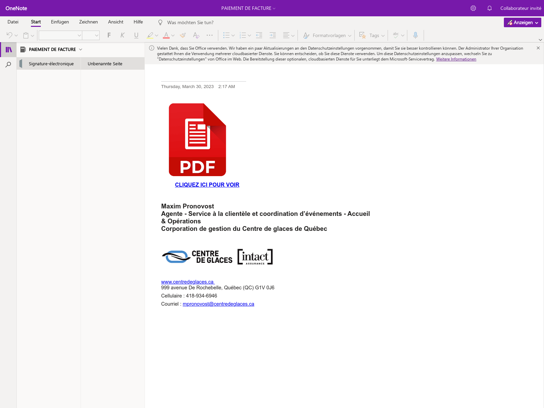Click the Bullet list icon

point(226,35)
